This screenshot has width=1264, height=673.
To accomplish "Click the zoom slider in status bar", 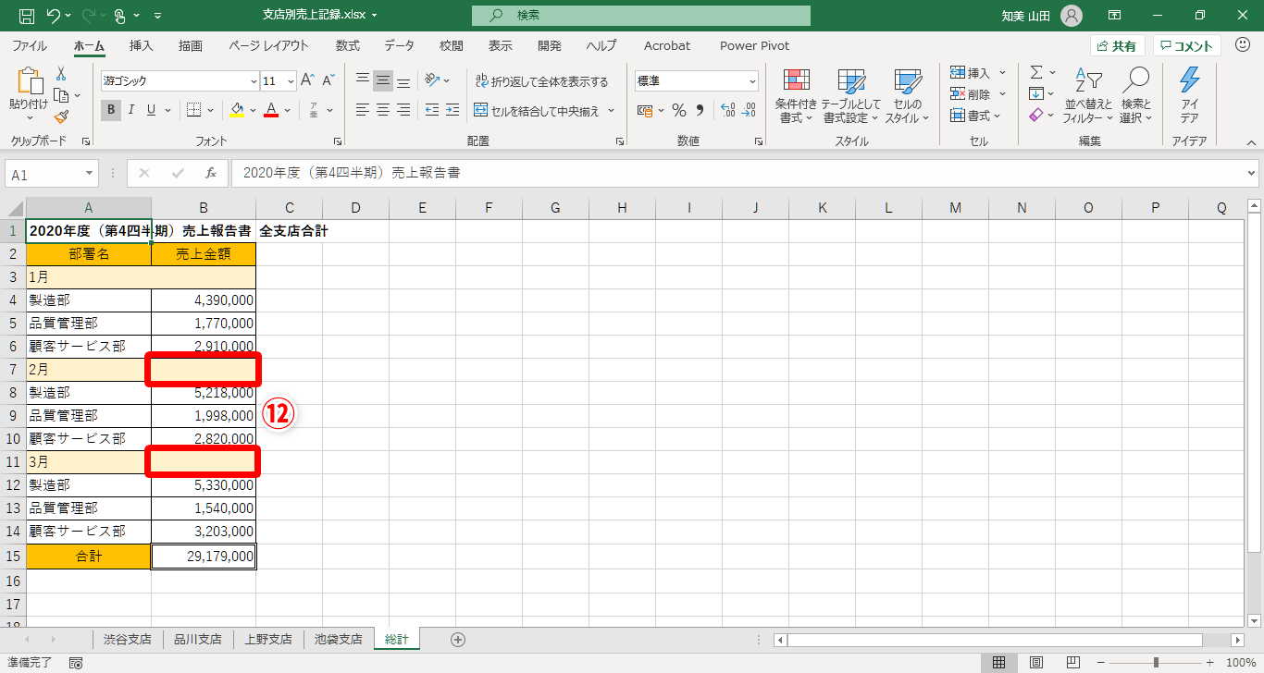I will (1156, 663).
